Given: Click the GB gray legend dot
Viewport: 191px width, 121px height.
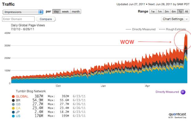Looking at the screenshot, I should [x=13, y=104].
